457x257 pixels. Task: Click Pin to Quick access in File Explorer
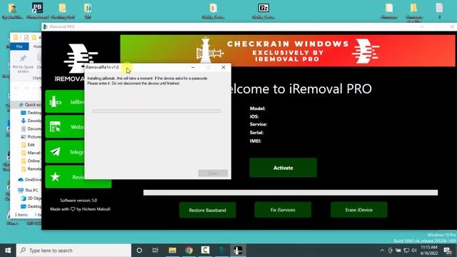[23, 64]
